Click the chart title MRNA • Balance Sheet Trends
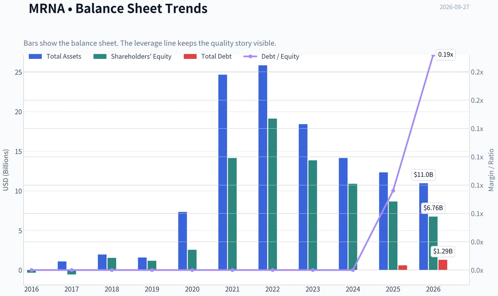The height and width of the screenshot is (296, 498). [x=118, y=8]
